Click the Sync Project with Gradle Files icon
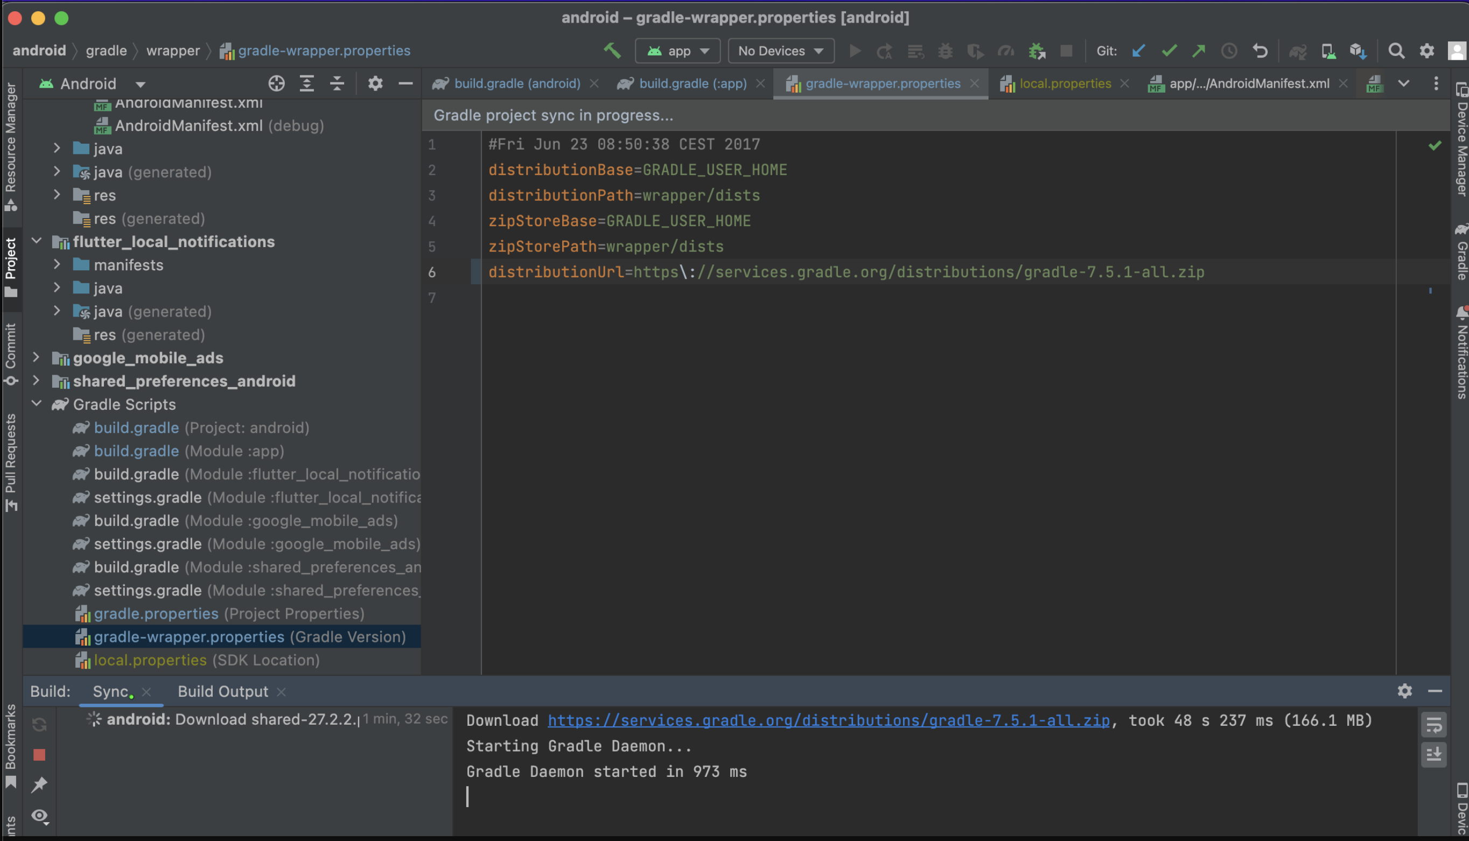The width and height of the screenshot is (1469, 841). [1297, 51]
